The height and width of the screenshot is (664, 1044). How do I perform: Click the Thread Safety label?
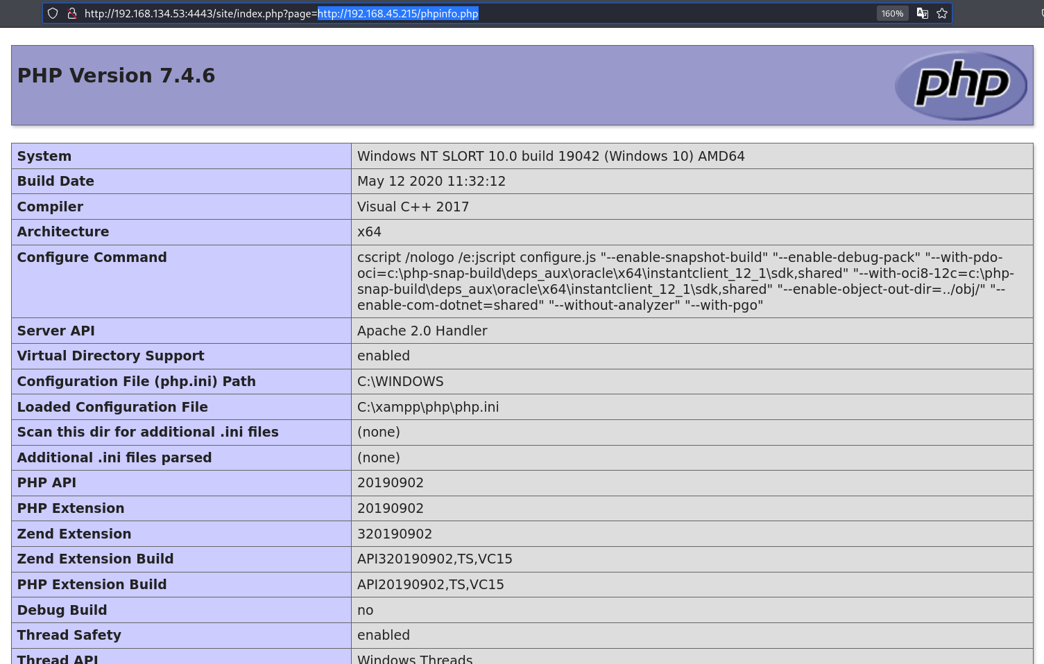[x=69, y=635]
